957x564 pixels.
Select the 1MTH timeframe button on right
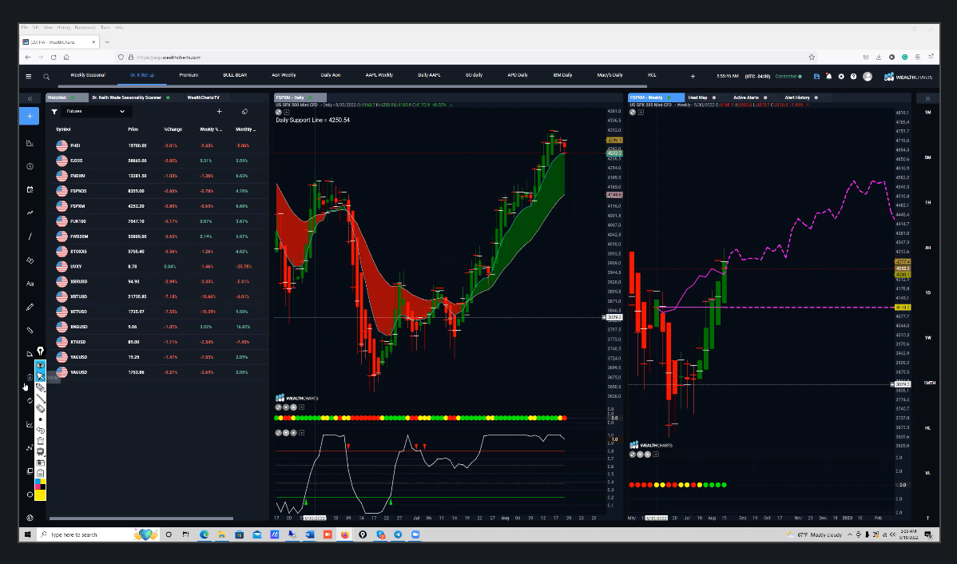tap(929, 383)
